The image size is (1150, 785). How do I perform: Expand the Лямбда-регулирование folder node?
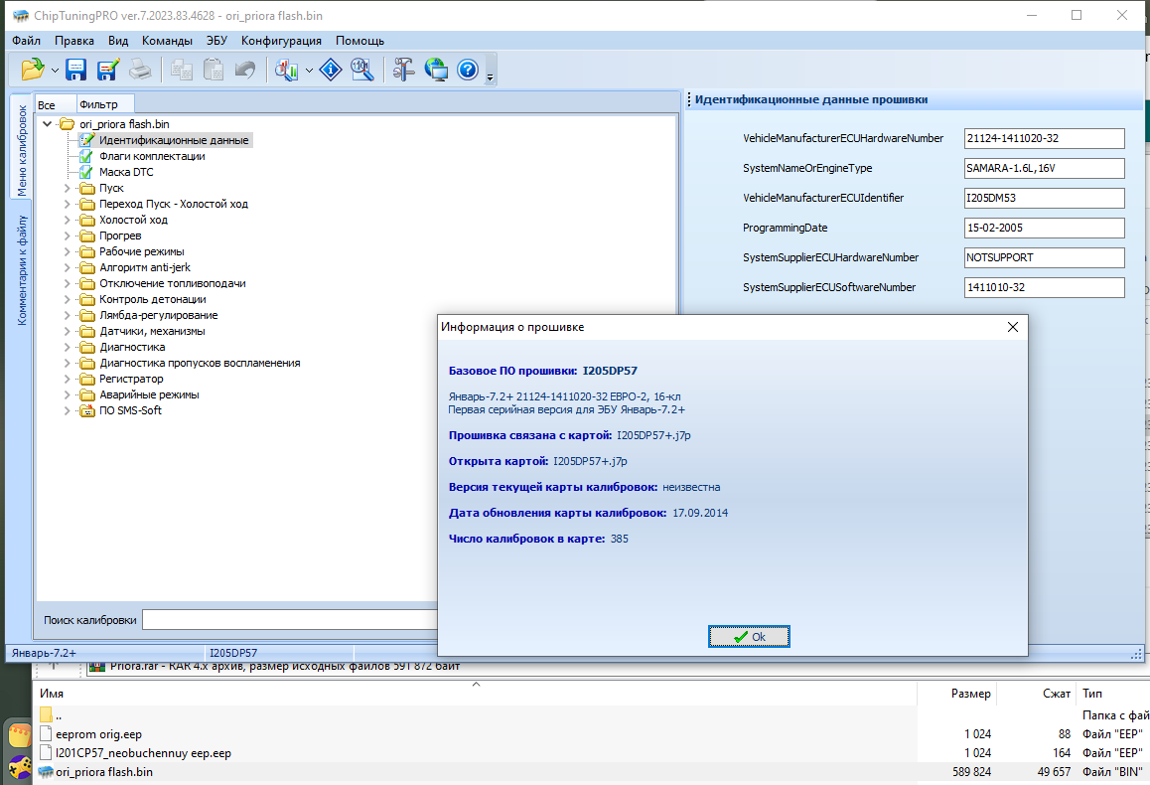pos(68,315)
